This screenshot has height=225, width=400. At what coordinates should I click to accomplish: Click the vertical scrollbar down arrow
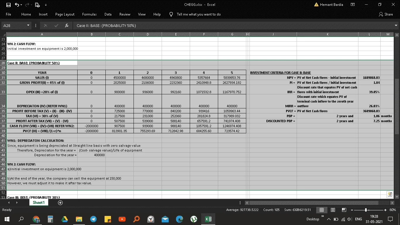point(397,197)
